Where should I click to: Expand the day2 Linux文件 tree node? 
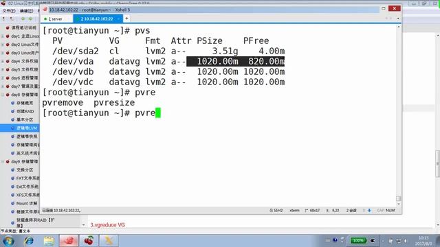(x=3, y=45)
